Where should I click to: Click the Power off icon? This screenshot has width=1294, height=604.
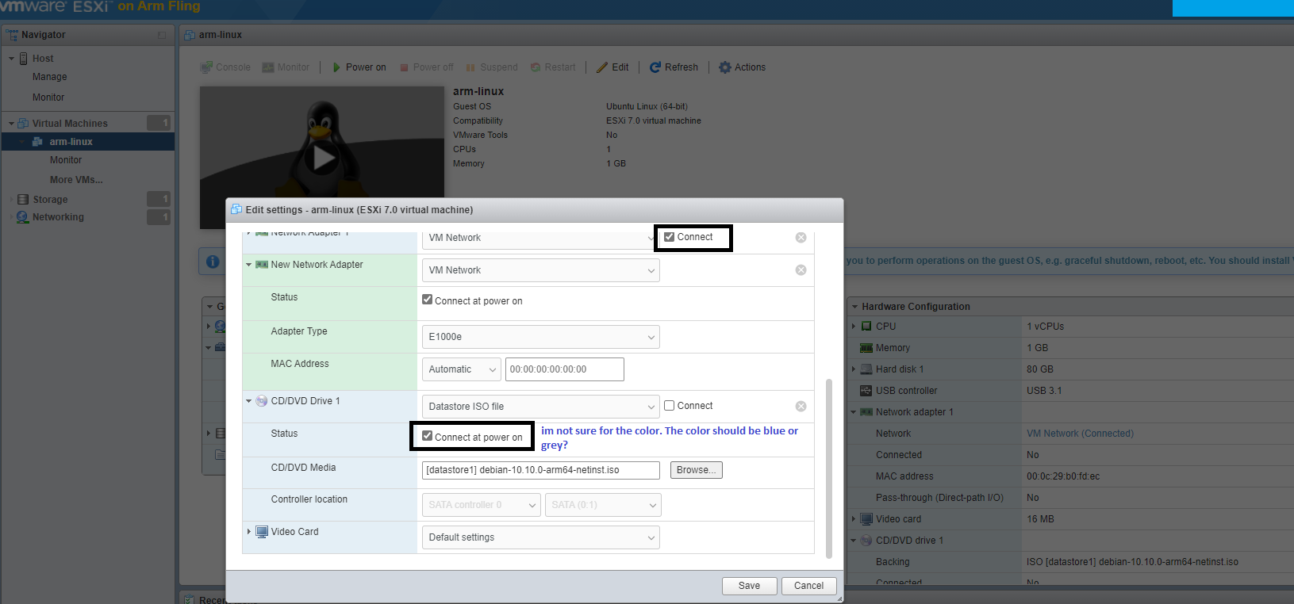coord(405,67)
